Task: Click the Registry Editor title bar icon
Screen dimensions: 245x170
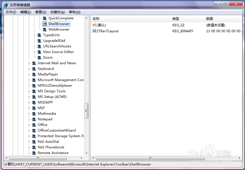Action: [x=6, y=5]
